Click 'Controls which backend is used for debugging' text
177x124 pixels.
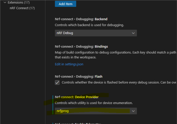click(89, 25)
